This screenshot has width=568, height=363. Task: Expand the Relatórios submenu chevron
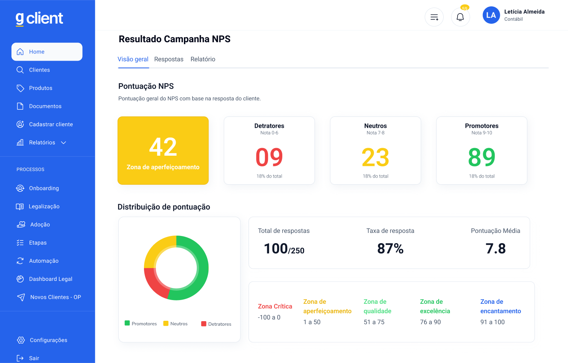(x=64, y=142)
